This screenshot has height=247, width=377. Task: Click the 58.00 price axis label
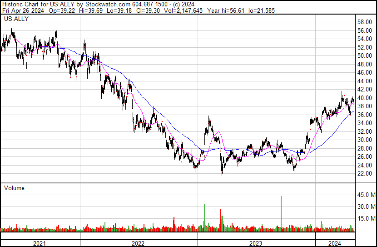364,22
